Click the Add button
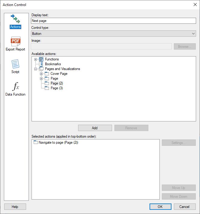This screenshot has height=214, width=200. click(95, 128)
